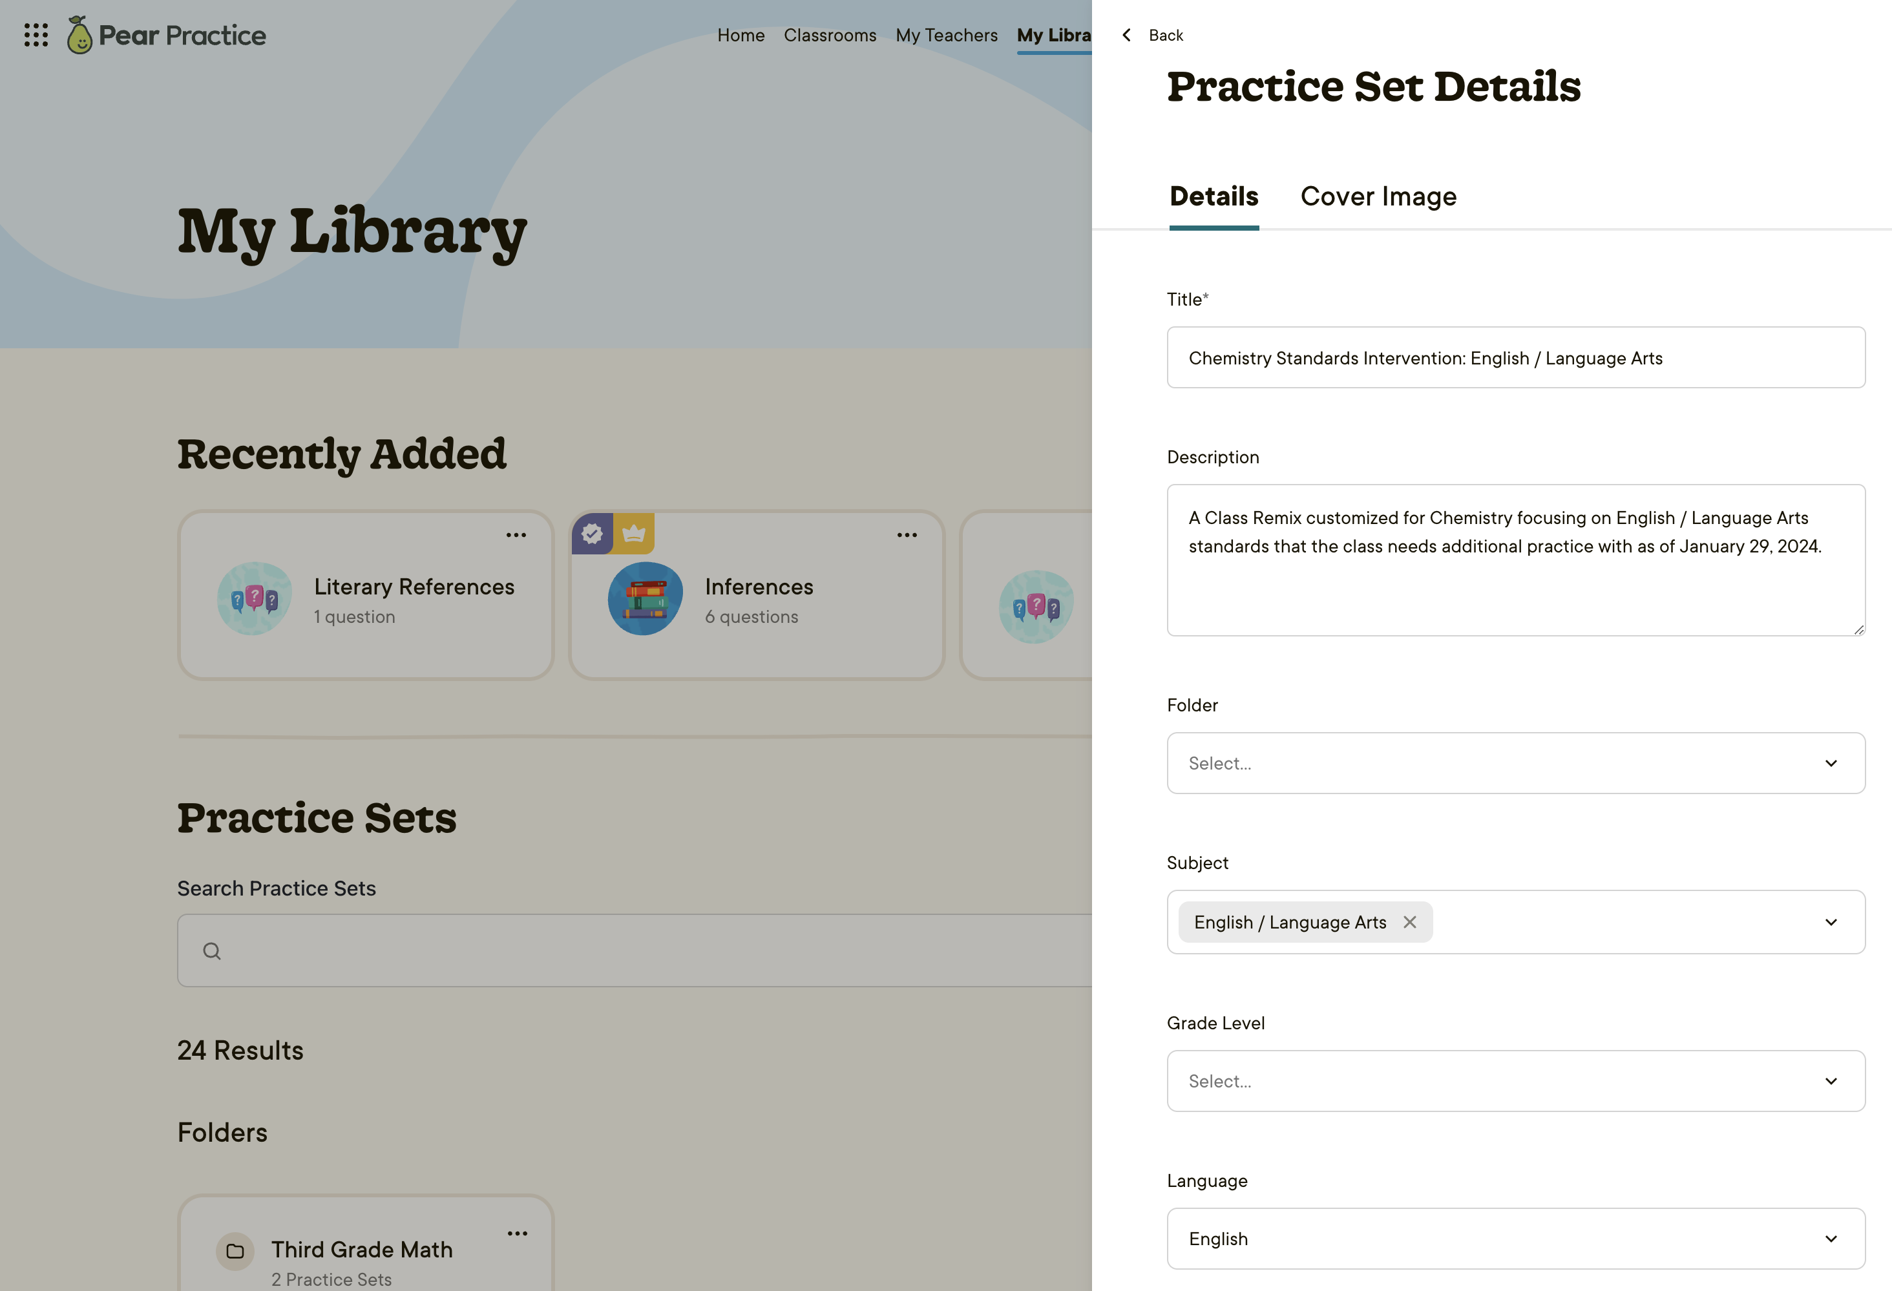Open My Teachers navigation link
This screenshot has height=1291, width=1892.
pos(946,35)
